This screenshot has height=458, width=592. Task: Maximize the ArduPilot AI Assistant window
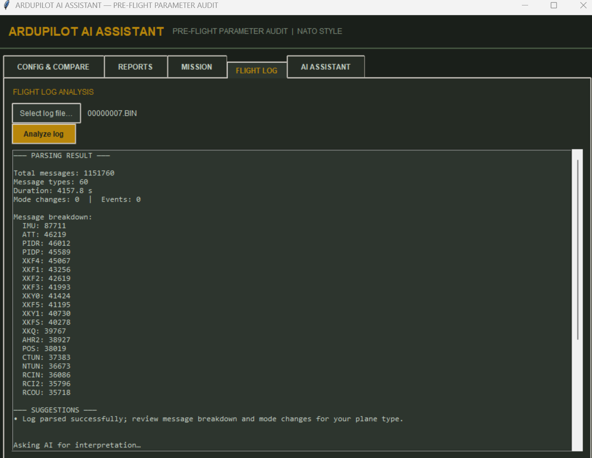click(554, 5)
